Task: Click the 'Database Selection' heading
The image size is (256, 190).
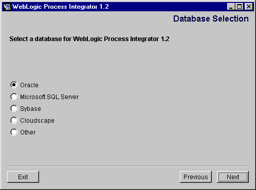Action: tap(211, 18)
